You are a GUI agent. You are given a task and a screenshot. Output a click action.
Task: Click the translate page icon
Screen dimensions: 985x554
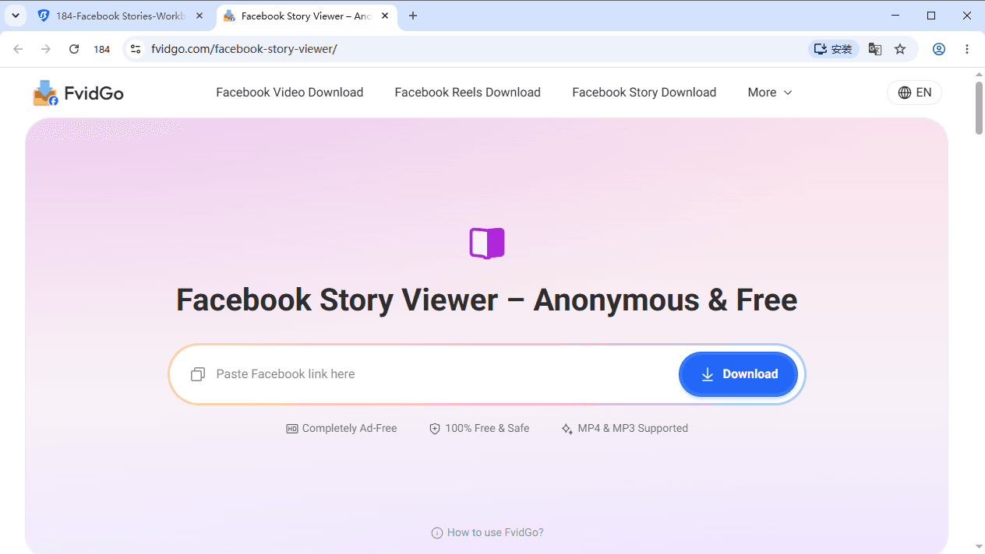pos(875,49)
